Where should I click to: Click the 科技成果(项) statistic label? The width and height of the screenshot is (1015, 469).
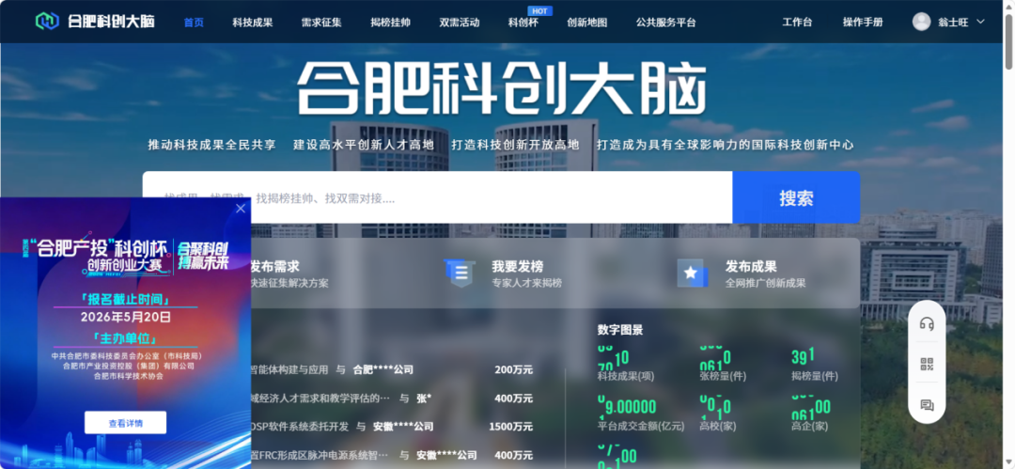point(625,376)
